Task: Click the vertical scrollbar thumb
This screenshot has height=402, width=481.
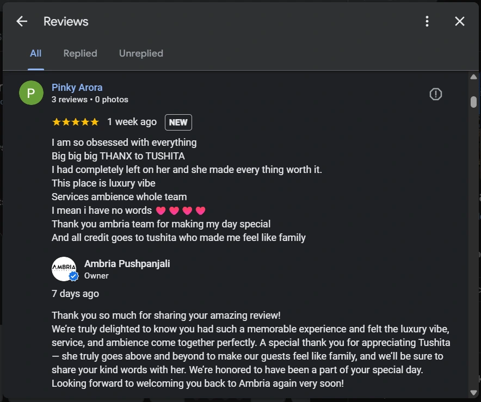Action: (x=473, y=102)
